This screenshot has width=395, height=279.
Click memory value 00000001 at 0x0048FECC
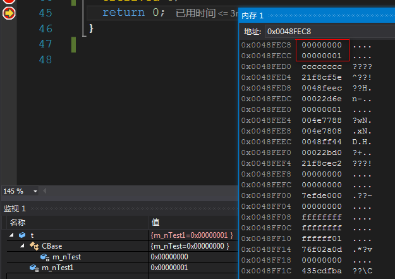[x=322, y=56]
